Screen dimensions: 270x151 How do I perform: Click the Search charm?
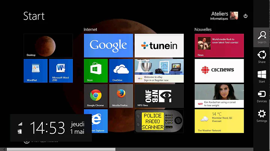pos(262,37)
